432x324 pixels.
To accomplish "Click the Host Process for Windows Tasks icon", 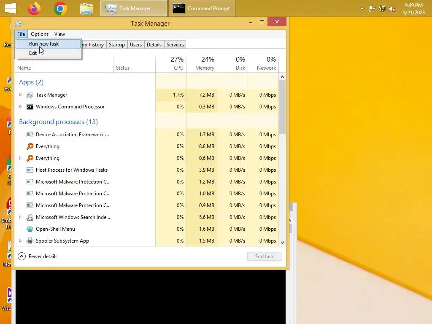I will pyautogui.click(x=30, y=170).
